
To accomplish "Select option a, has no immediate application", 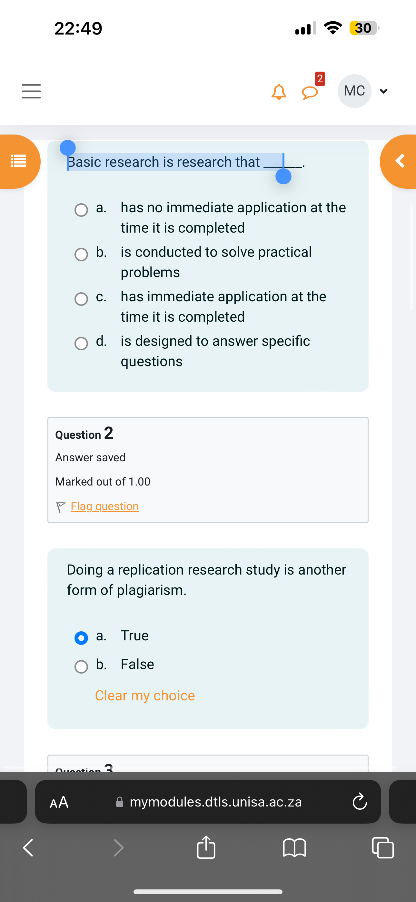I will tap(81, 210).
